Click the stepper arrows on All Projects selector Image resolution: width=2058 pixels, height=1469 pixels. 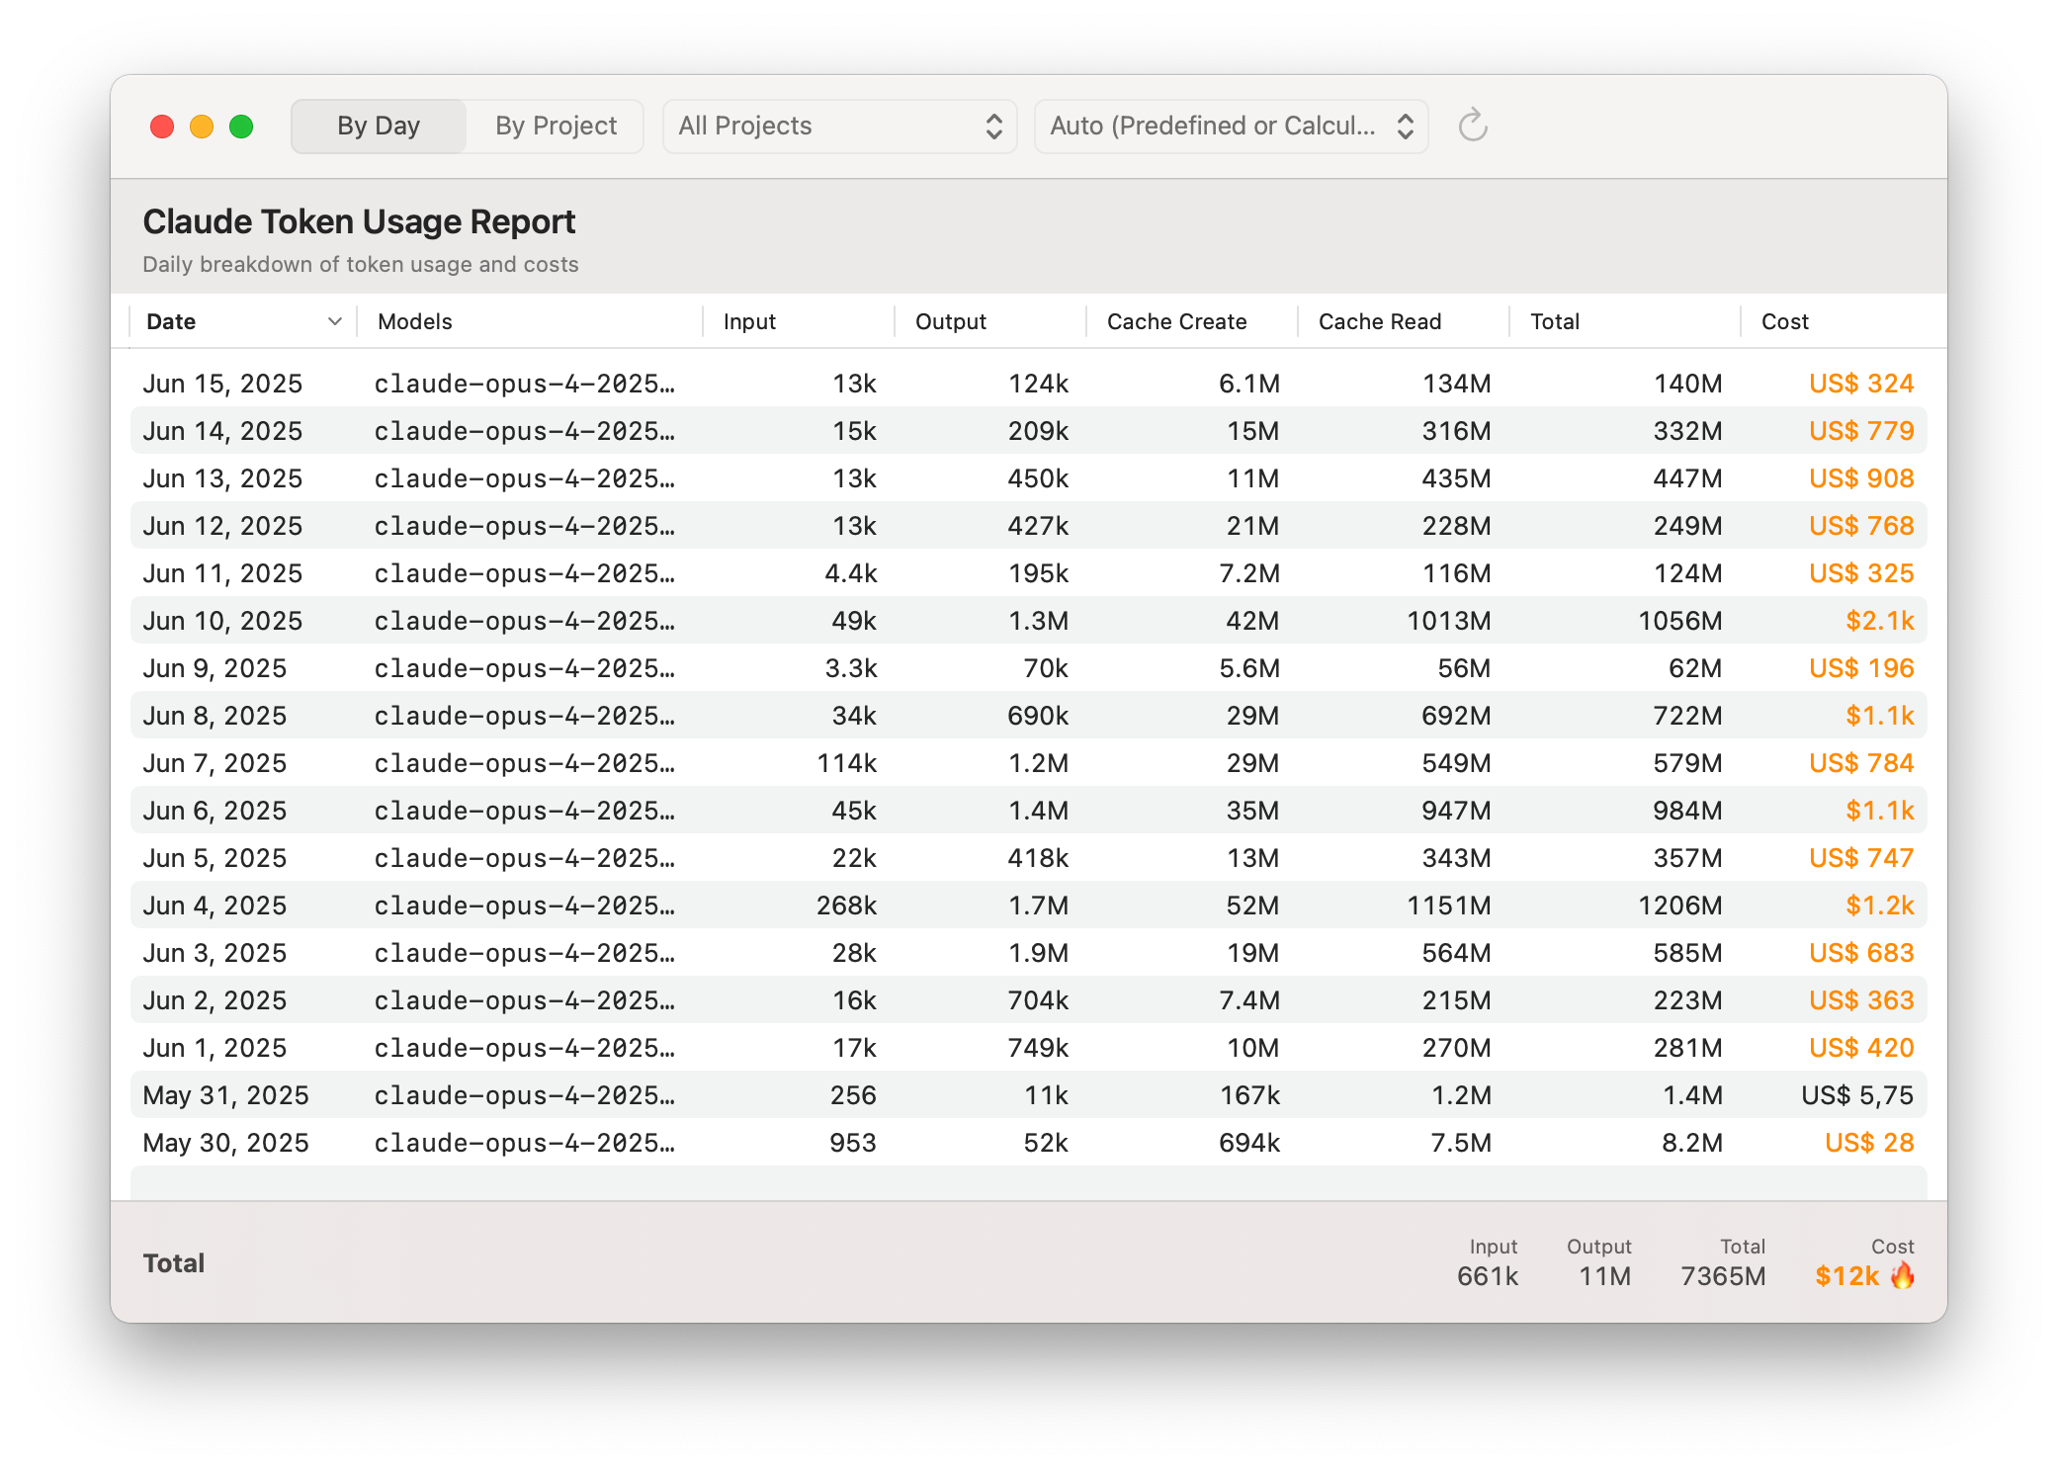pyautogui.click(x=994, y=126)
